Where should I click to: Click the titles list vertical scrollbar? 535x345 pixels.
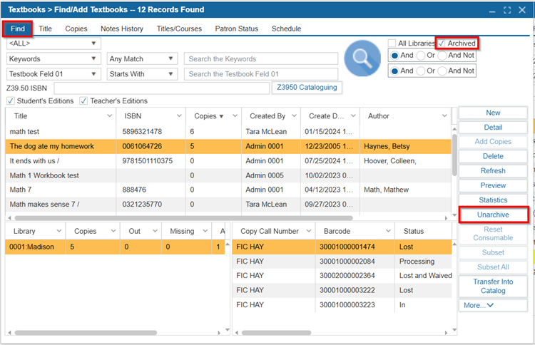454,155
